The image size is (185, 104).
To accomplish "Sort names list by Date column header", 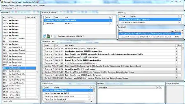I will coord(59,17).
